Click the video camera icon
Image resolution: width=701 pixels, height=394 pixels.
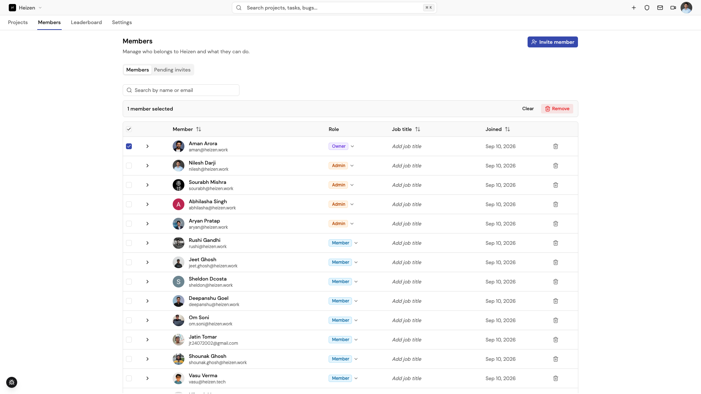[673, 8]
